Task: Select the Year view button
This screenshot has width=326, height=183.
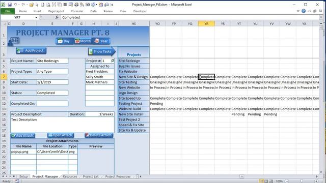Action: pyautogui.click(x=101, y=41)
